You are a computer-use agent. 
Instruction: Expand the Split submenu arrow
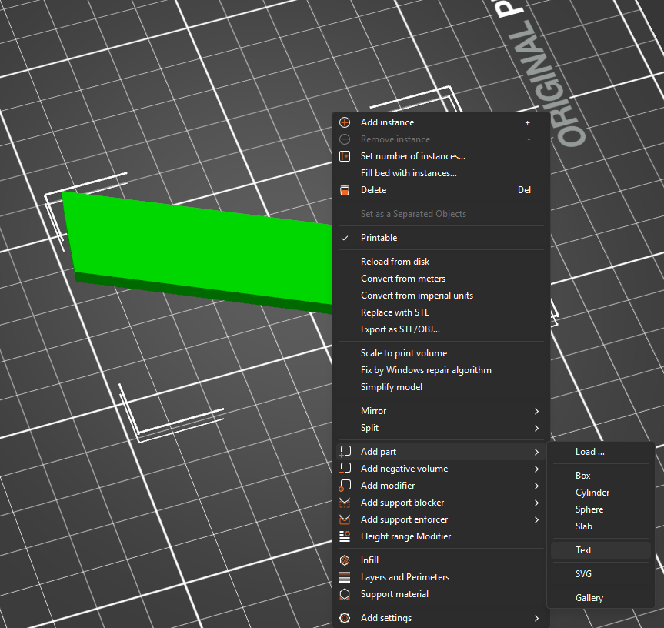tap(536, 428)
